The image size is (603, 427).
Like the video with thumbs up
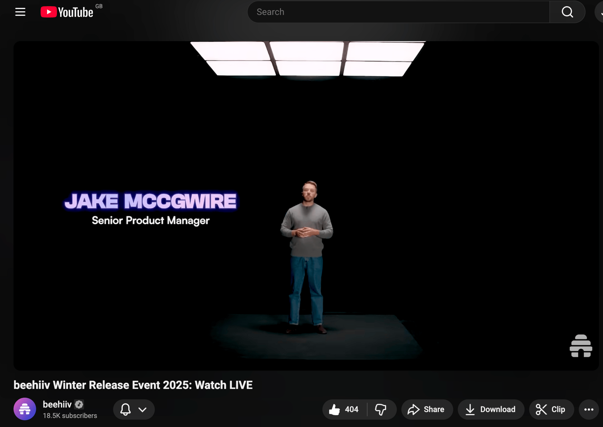point(344,409)
